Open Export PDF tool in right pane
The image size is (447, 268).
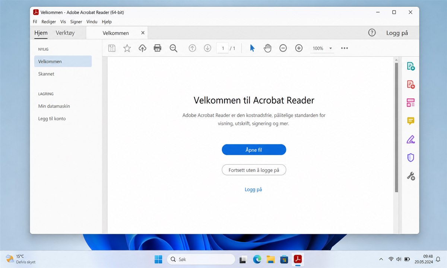411,66
